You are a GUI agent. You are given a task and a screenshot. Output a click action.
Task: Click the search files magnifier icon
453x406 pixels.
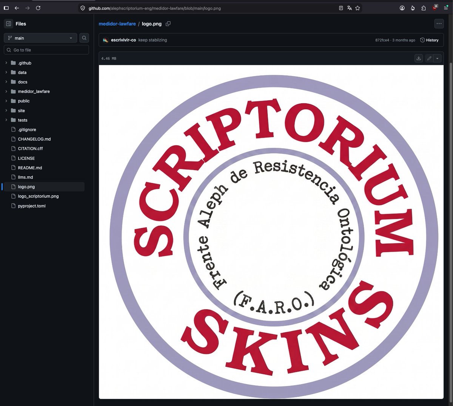pyautogui.click(x=84, y=38)
